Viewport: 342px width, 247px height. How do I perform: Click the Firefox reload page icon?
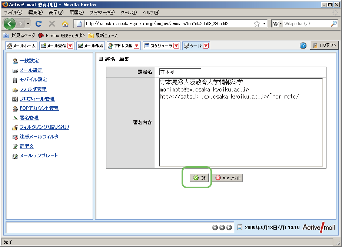pos(39,24)
